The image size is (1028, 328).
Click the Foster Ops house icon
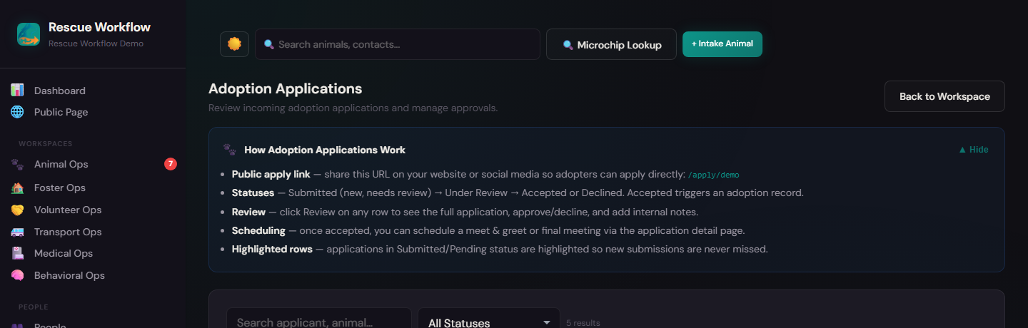(x=17, y=188)
